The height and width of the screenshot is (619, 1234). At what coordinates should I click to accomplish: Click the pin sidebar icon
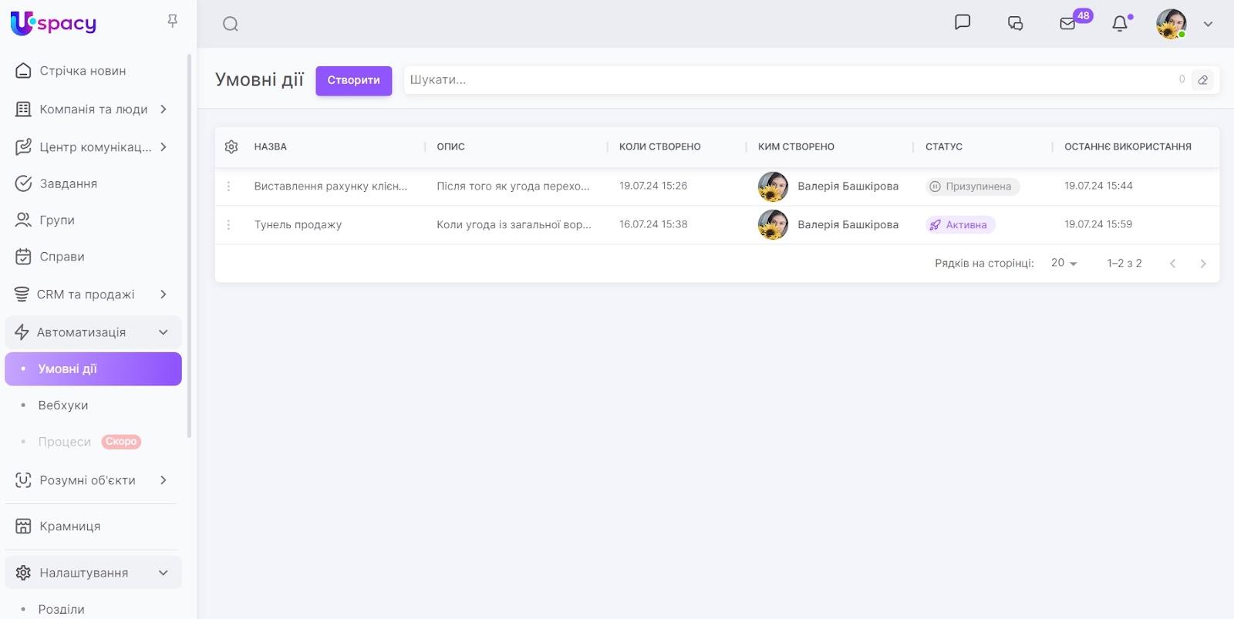pos(173,22)
